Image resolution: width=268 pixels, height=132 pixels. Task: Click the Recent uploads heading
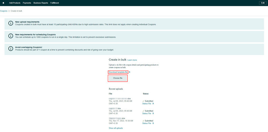pos(116,89)
